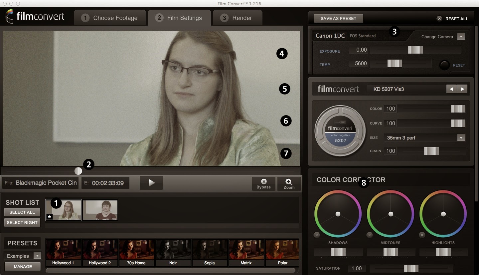Apply the Hollywood 1 preset
479x275 pixels.
tap(63, 253)
